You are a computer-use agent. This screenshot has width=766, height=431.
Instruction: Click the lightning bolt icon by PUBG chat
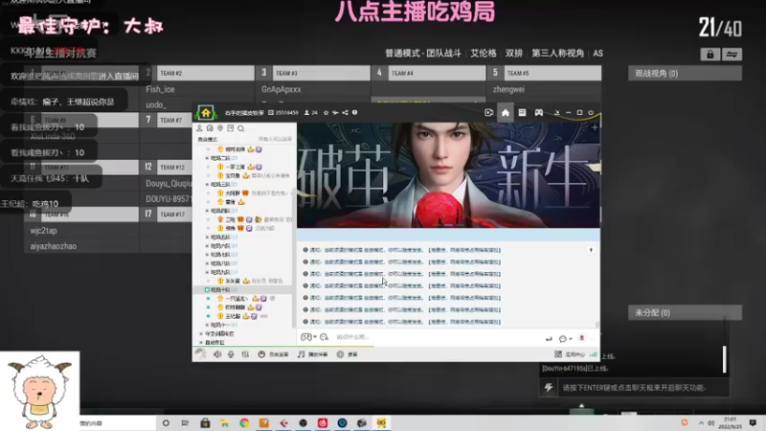(549, 388)
